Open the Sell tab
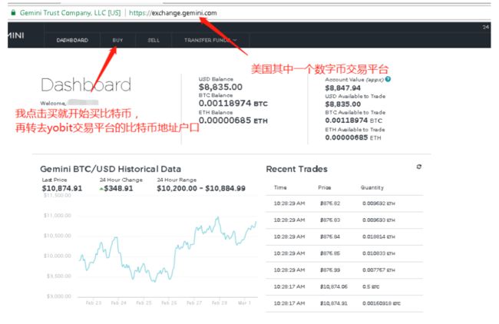The image size is (499, 324). click(x=154, y=40)
